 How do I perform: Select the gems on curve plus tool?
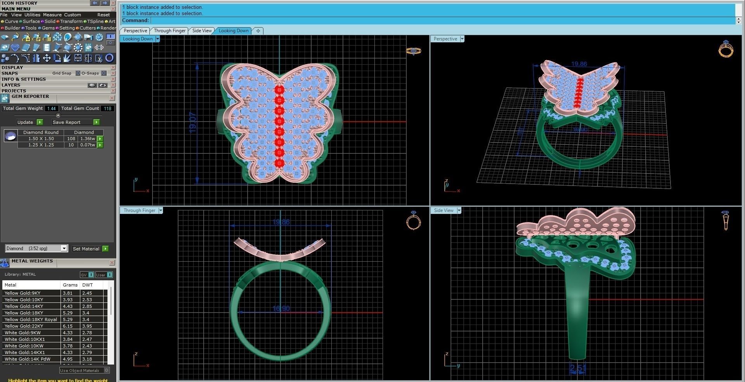pos(26,37)
